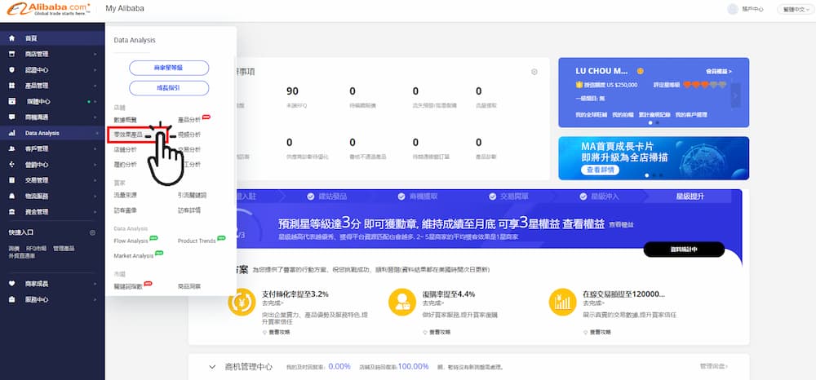Click the 成長指引 button
The image size is (816, 380).
pyautogui.click(x=169, y=88)
